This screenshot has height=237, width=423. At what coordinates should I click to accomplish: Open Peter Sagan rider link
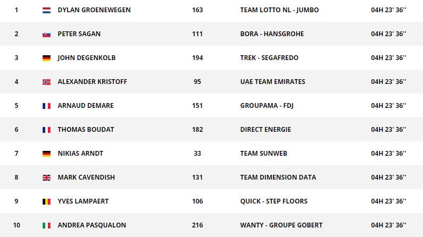tap(79, 34)
